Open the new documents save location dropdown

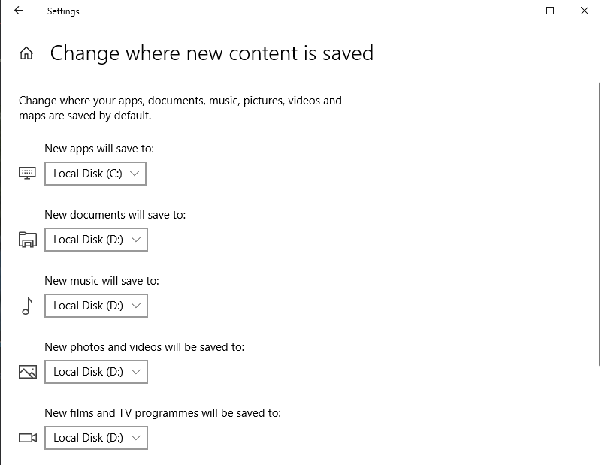tap(95, 240)
